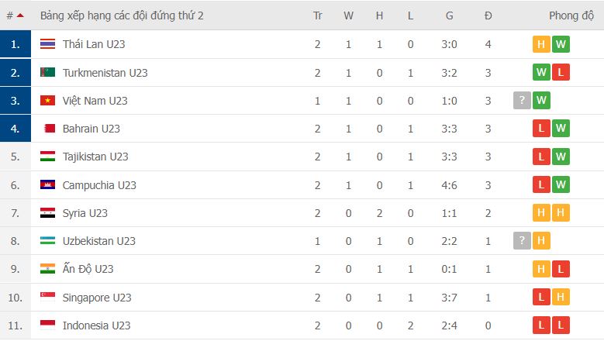
Task: Click the Cambodia flag icon
Action: pyautogui.click(x=48, y=185)
